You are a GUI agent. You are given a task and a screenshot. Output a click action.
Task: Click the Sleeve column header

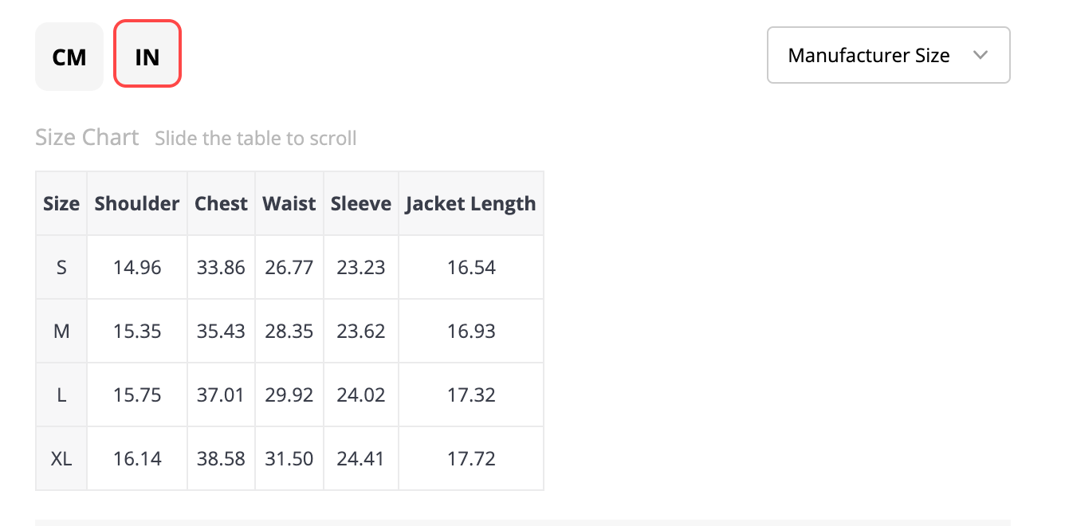[x=361, y=204]
